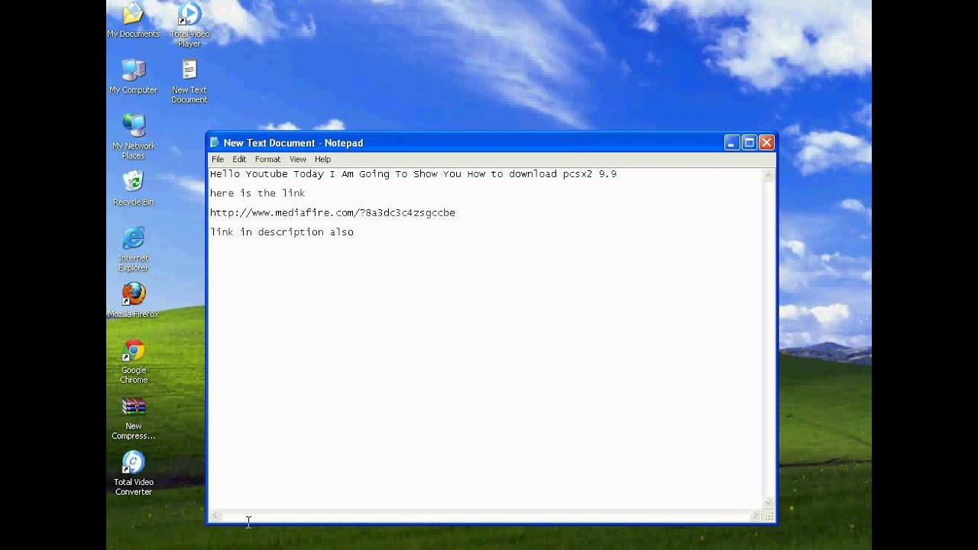Open My Documents desktop icon

click(x=133, y=21)
